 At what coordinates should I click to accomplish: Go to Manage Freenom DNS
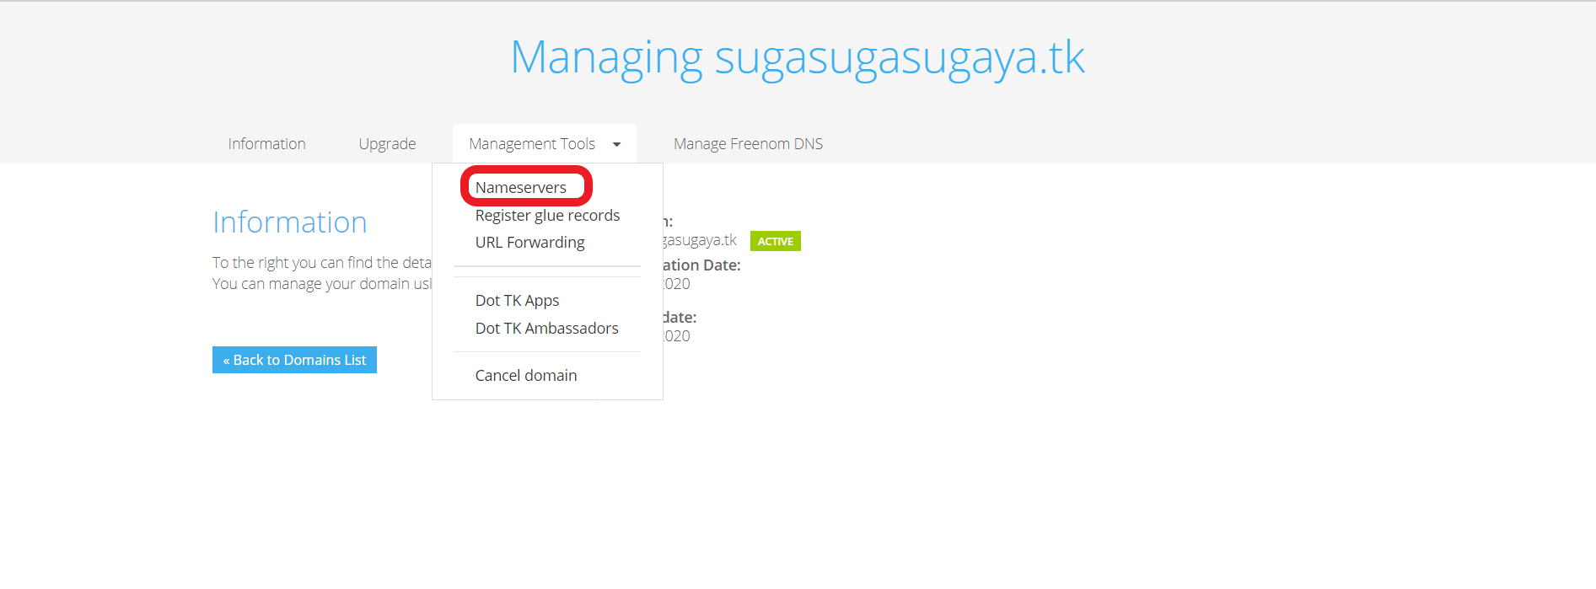[748, 144]
